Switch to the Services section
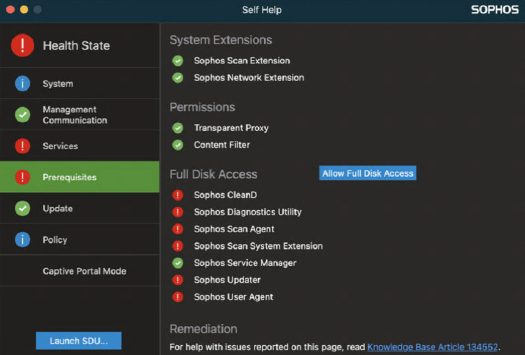The width and height of the screenshot is (525, 355). [x=80, y=146]
